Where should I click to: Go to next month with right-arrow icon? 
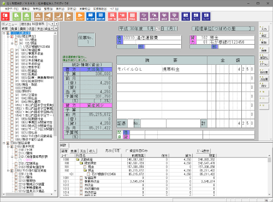pos(69,16)
